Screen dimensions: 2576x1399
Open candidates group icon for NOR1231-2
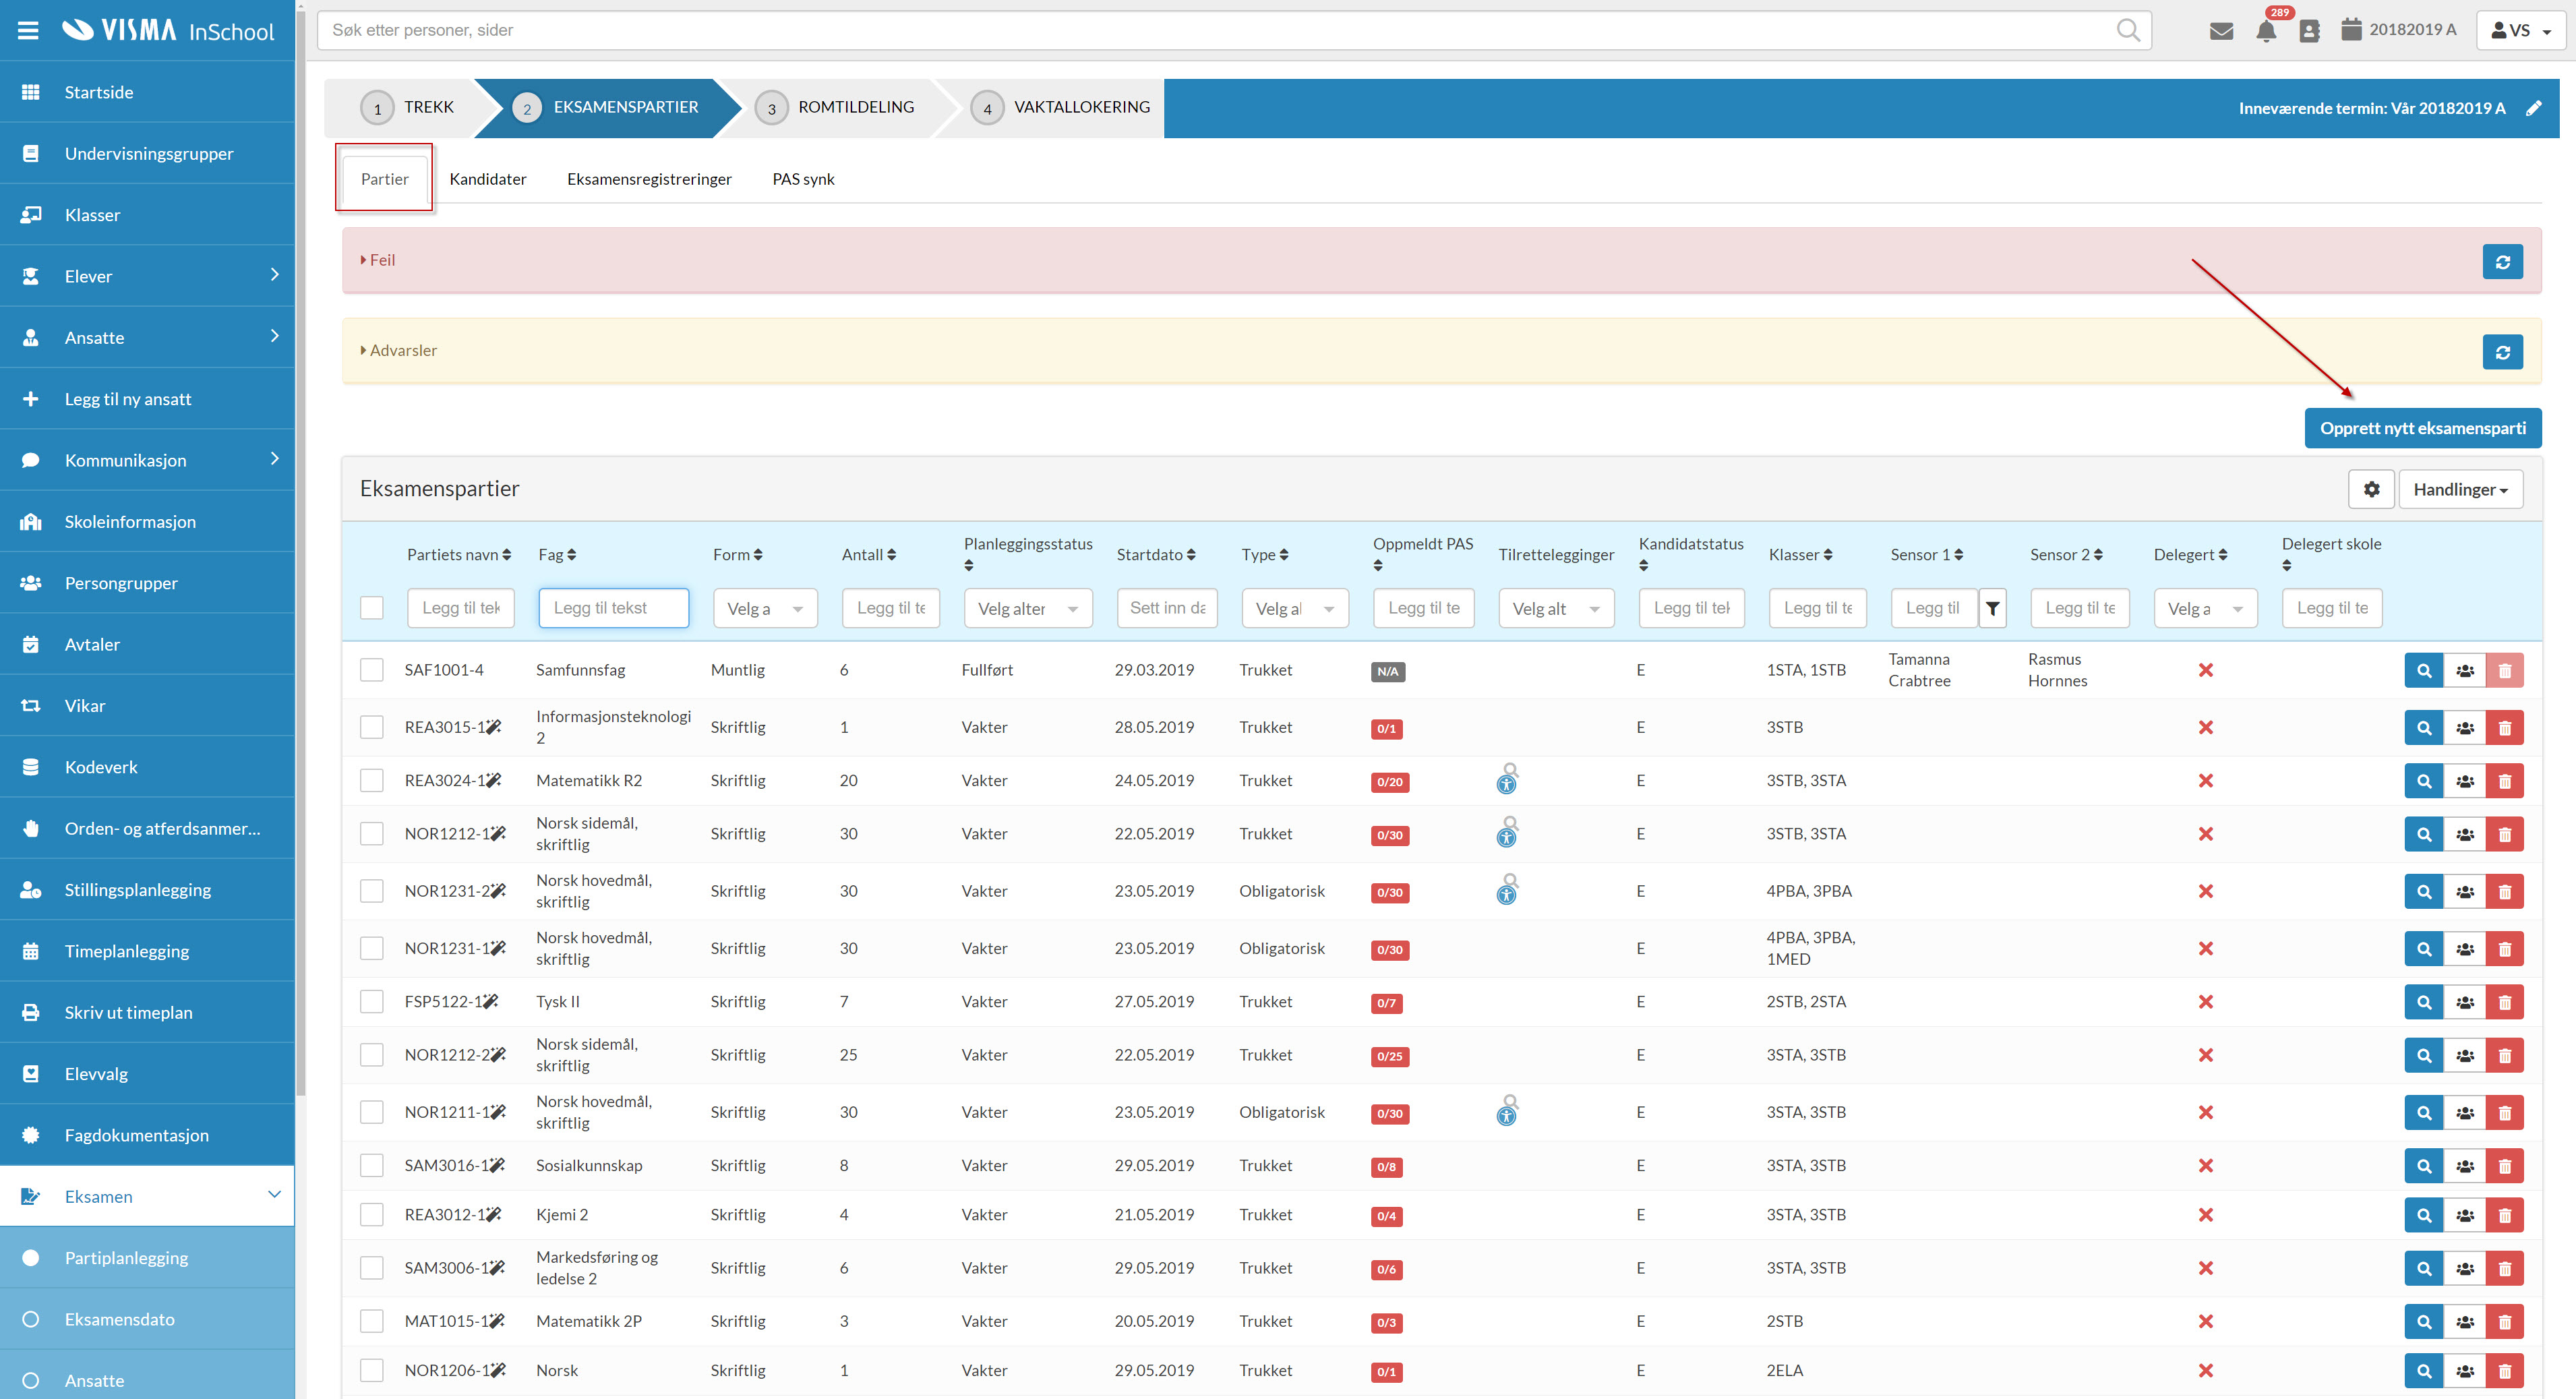tap(2464, 892)
